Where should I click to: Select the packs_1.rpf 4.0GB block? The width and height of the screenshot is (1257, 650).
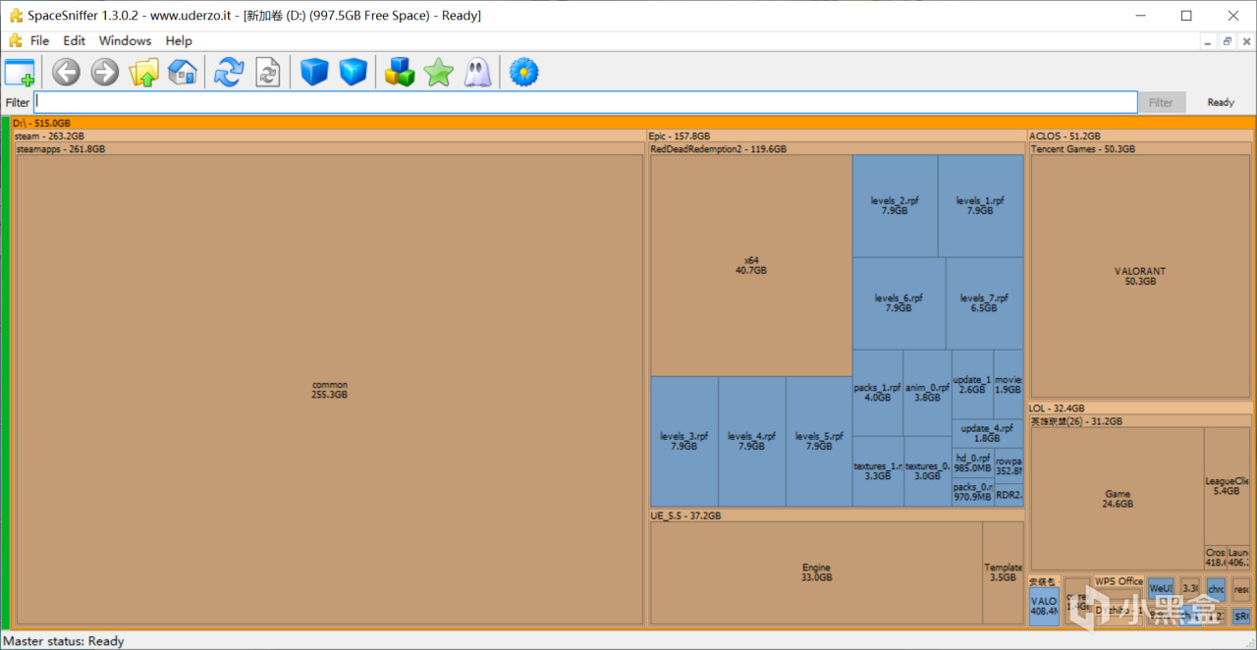tap(878, 393)
